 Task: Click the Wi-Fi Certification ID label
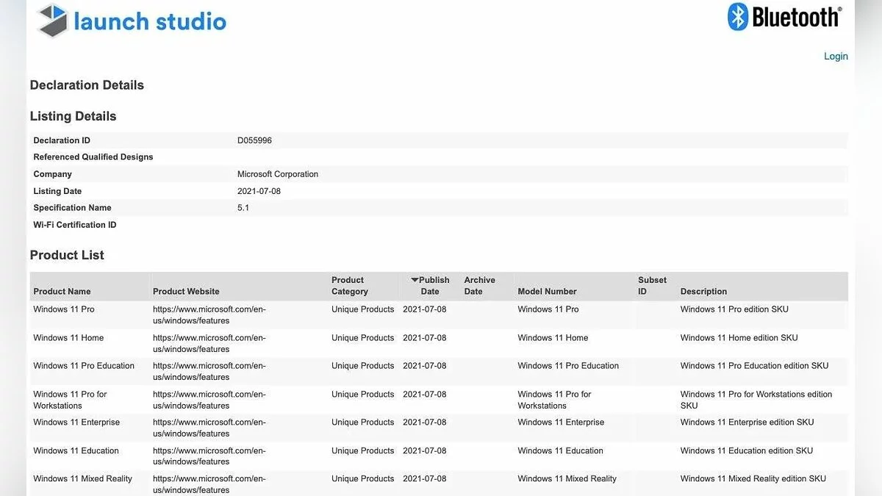(75, 225)
